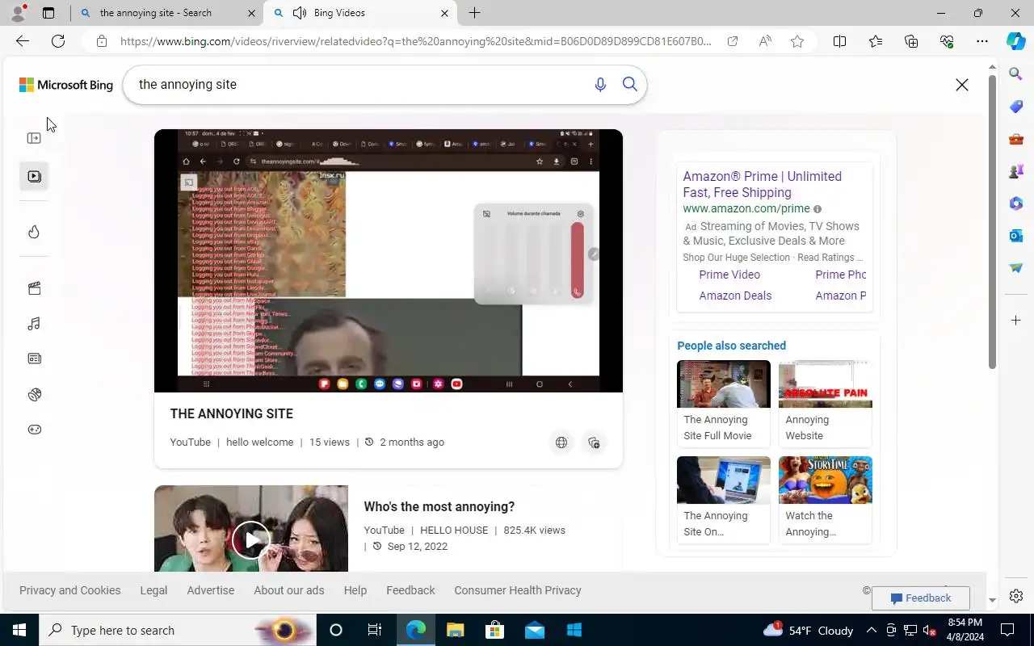Open 'The Annoying Site Full Movie' suggestion

tap(724, 404)
